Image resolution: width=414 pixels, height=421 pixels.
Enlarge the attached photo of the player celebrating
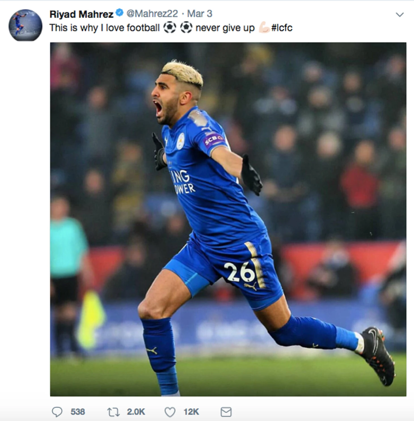tap(228, 219)
